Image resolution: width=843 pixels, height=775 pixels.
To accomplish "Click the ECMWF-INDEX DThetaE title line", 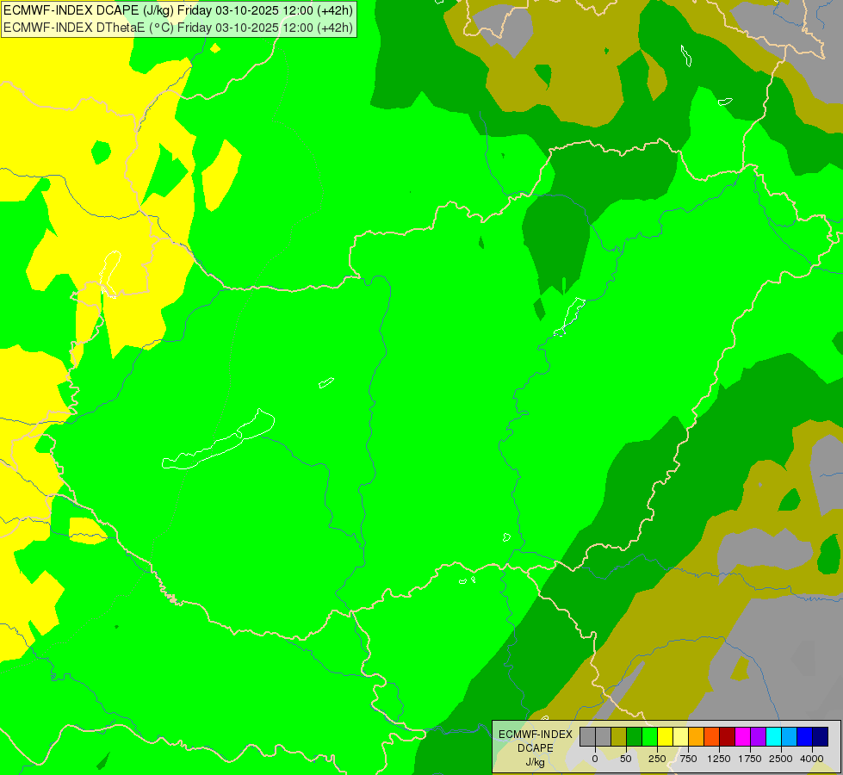I will [x=178, y=27].
